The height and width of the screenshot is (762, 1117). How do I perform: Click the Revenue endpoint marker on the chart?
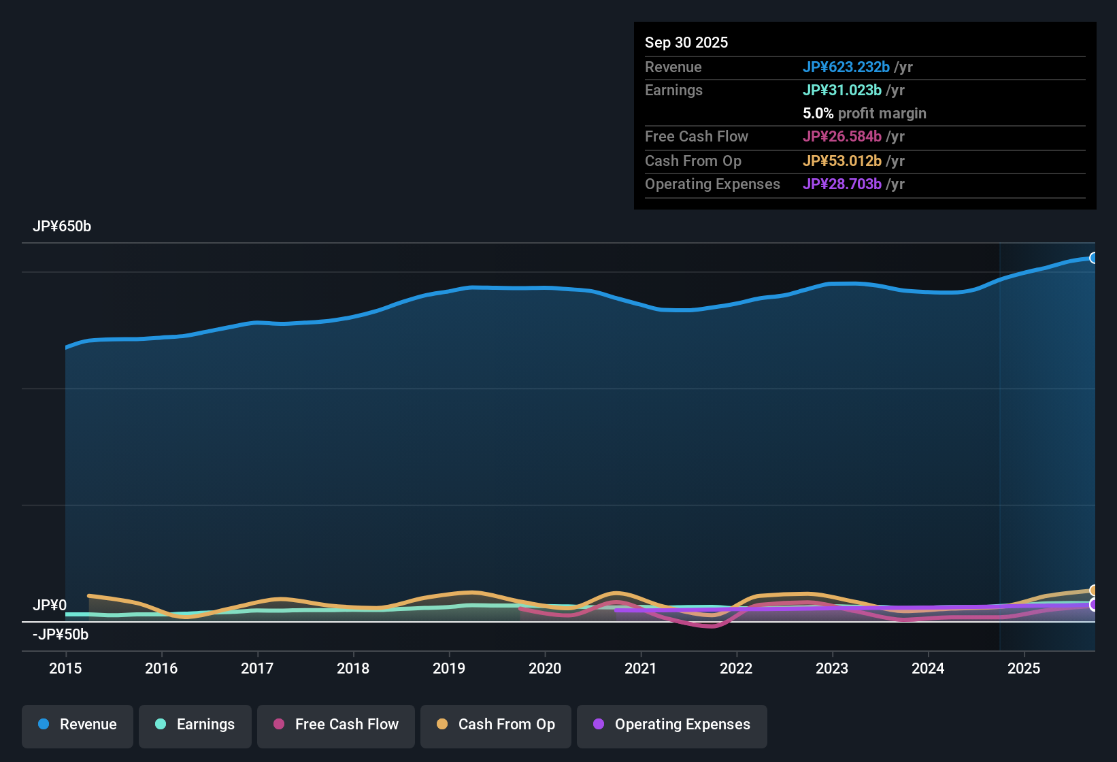(1094, 259)
